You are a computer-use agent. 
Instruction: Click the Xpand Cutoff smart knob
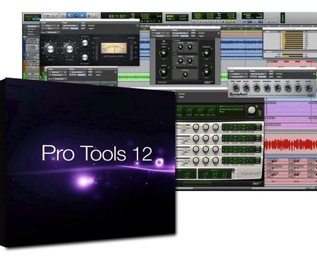(x=189, y=110)
